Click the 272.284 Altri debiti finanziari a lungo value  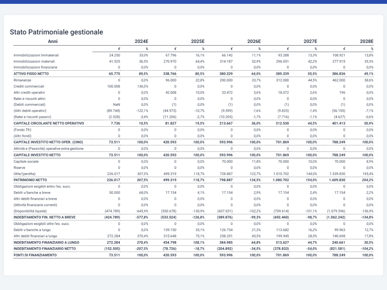pyautogui.click(x=114, y=236)
